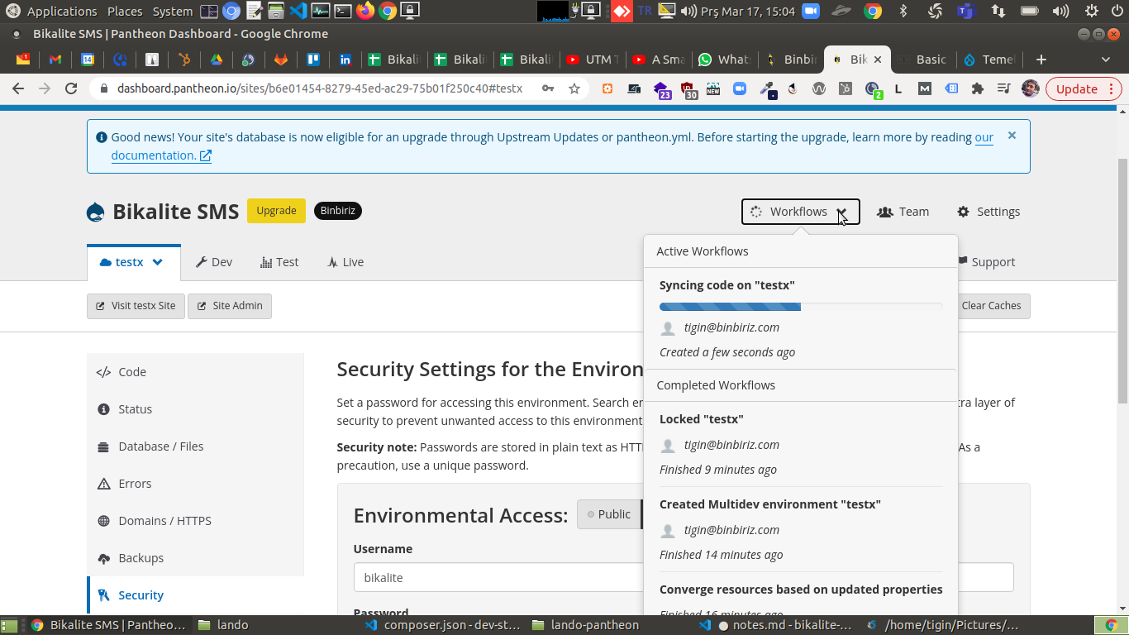This screenshot has height=635, width=1129.
Task: Switch to the WhatsApp browser tab
Action: [723, 60]
